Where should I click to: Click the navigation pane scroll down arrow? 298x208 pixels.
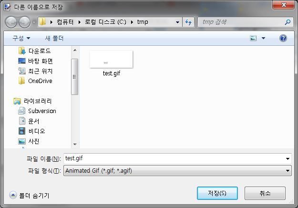(x=75, y=144)
